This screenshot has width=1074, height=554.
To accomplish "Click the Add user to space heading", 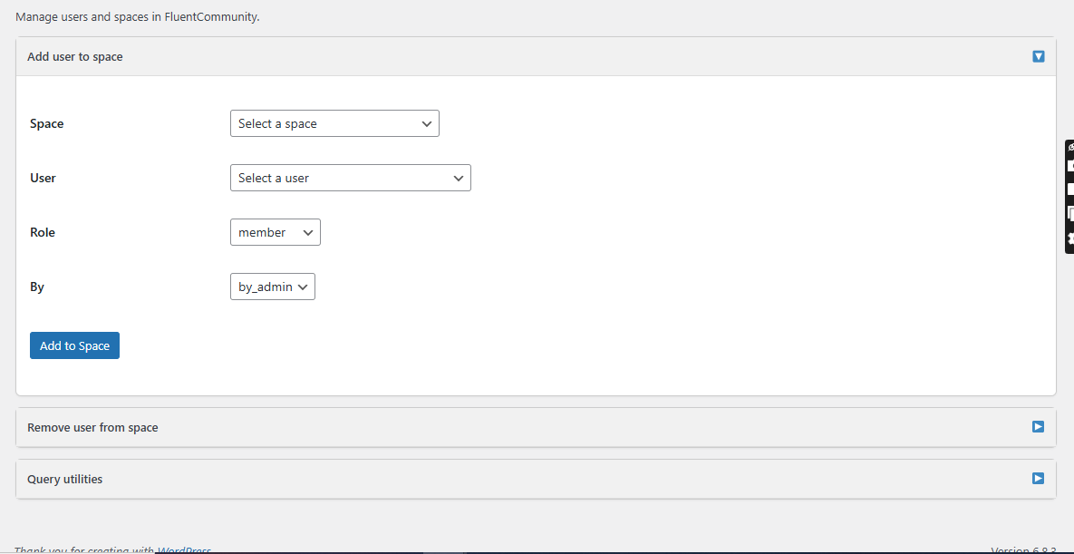I will (x=75, y=56).
